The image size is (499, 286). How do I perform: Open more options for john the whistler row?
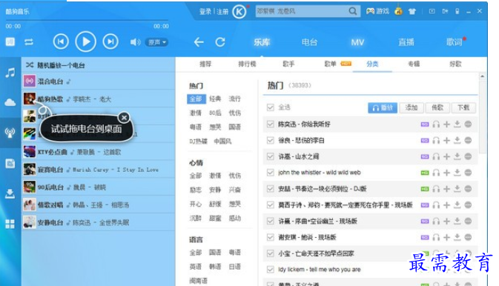tap(468, 173)
